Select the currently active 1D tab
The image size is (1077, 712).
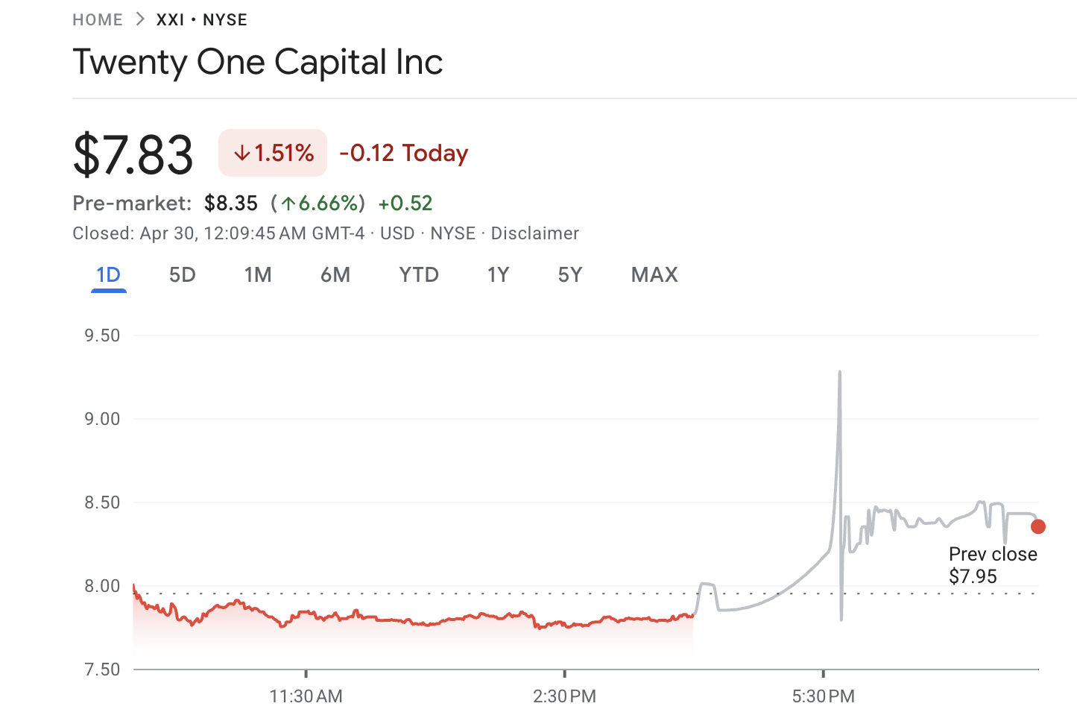108,274
